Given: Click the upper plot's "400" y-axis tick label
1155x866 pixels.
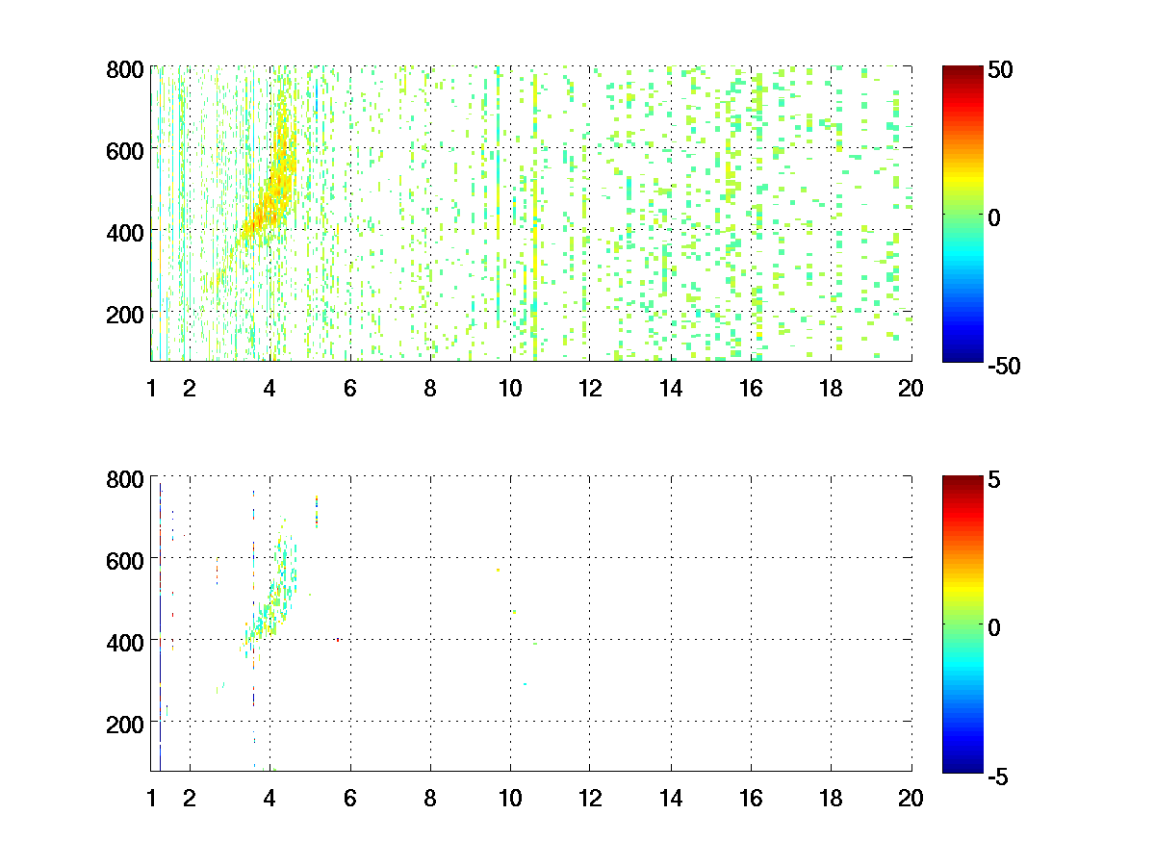Looking at the screenshot, I should tap(125, 232).
